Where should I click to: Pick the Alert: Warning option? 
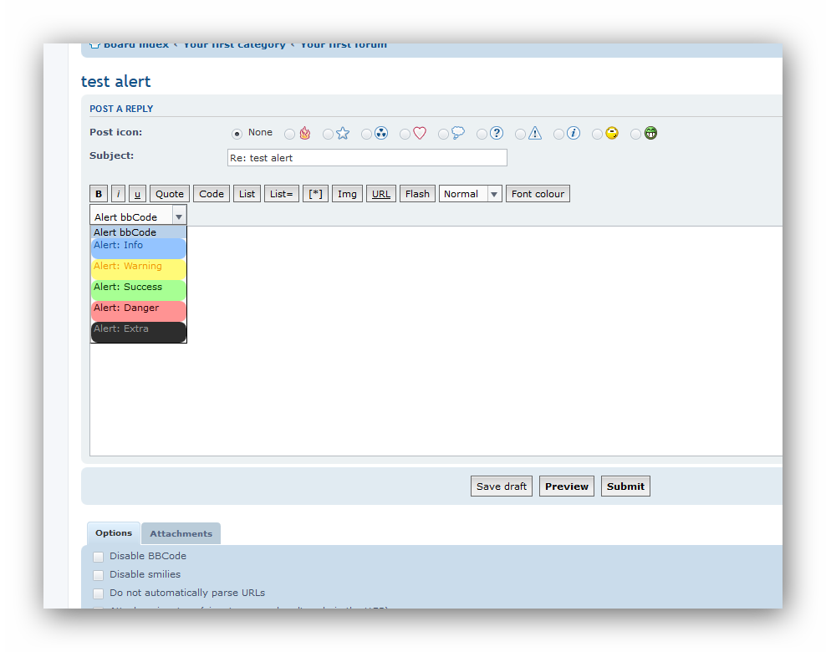139,269
